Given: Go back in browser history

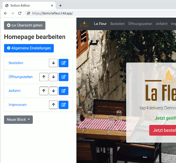Looking at the screenshot, I should 6,13.
